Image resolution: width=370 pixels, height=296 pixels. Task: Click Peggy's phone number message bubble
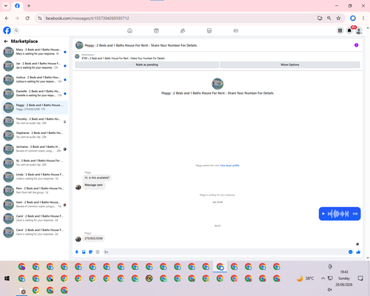click(x=93, y=238)
